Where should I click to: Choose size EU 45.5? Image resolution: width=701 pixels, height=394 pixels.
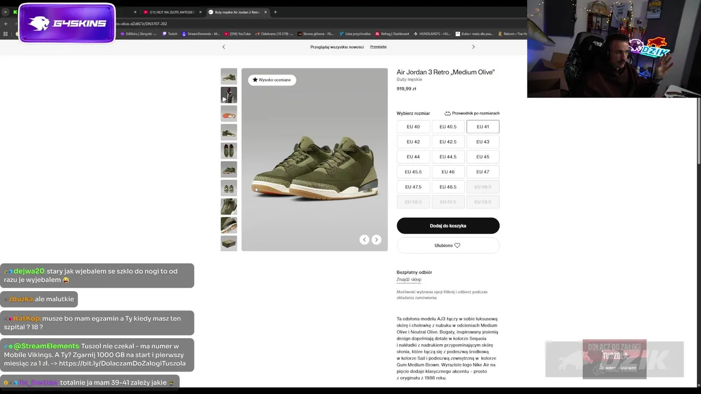(x=413, y=172)
